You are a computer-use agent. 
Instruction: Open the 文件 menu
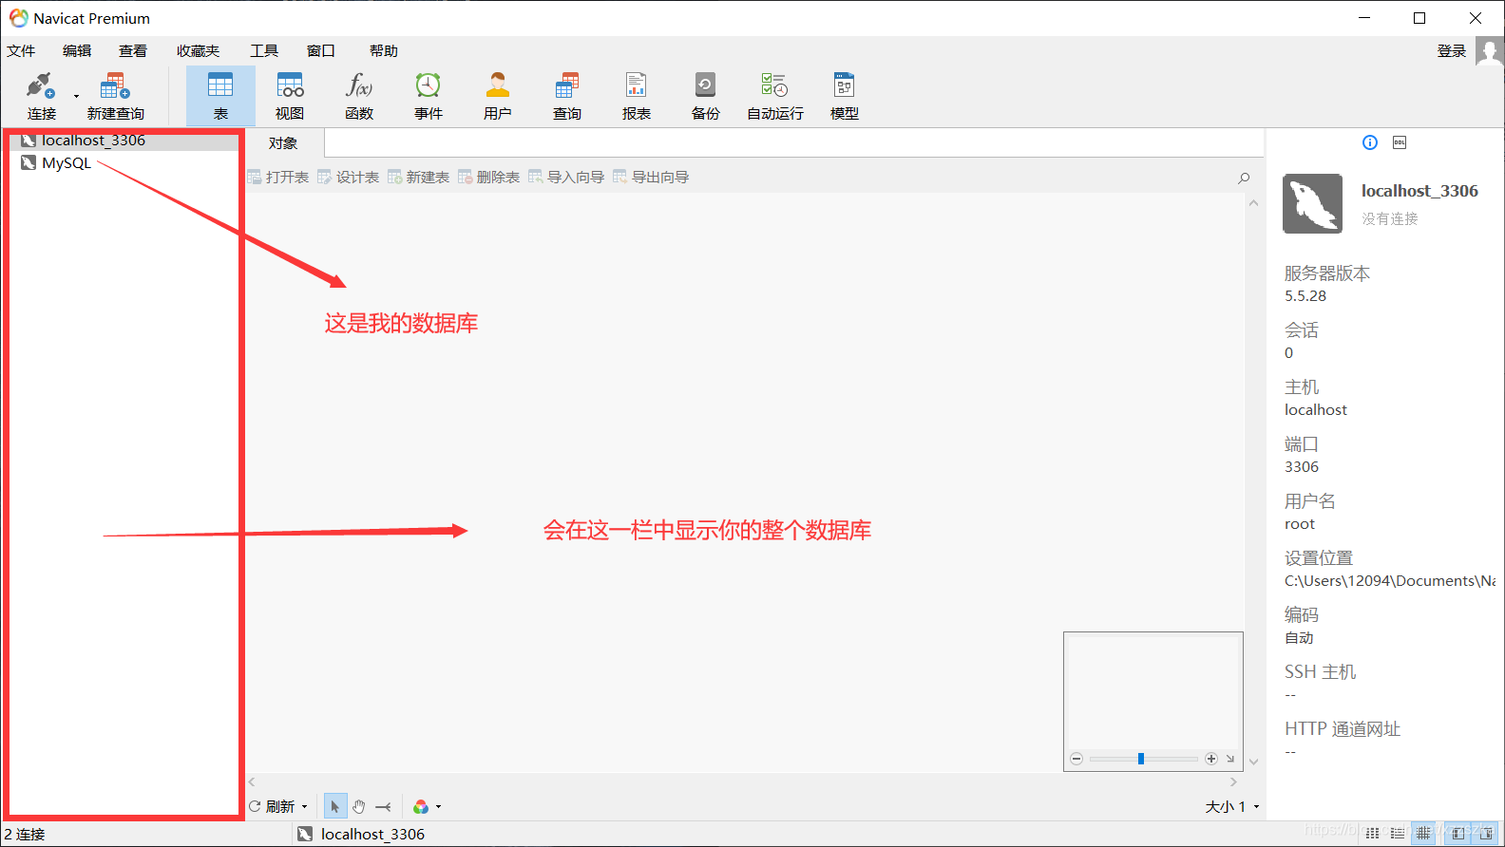tap(21, 51)
